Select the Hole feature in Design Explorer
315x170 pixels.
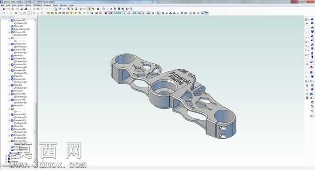tap(18, 85)
